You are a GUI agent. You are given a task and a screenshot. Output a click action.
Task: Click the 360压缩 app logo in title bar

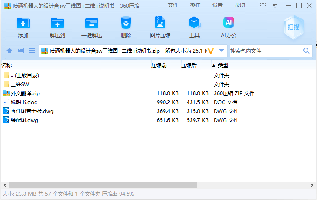8,6
